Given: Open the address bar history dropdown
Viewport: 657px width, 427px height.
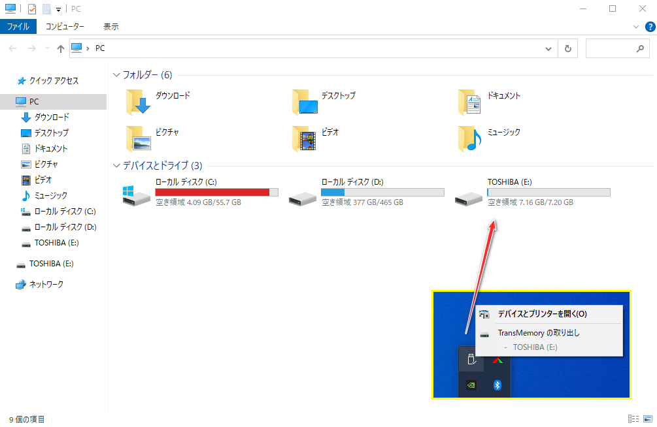Looking at the screenshot, I should tap(548, 48).
